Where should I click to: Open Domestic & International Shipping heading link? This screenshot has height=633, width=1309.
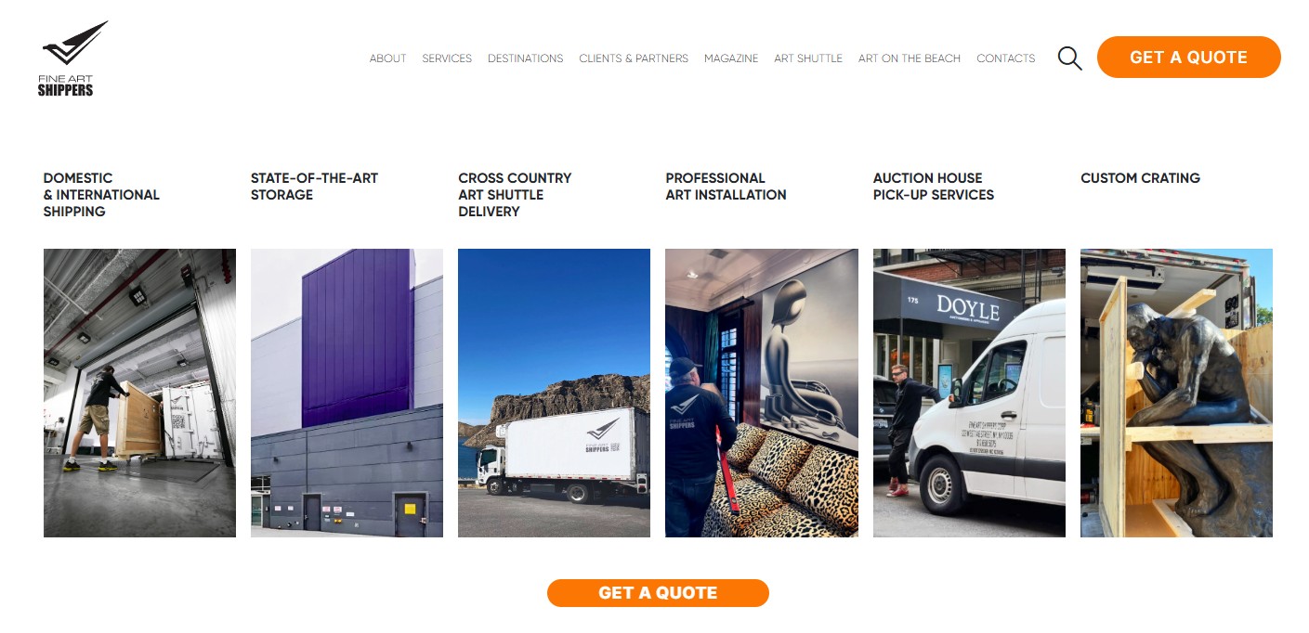[x=101, y=195]
